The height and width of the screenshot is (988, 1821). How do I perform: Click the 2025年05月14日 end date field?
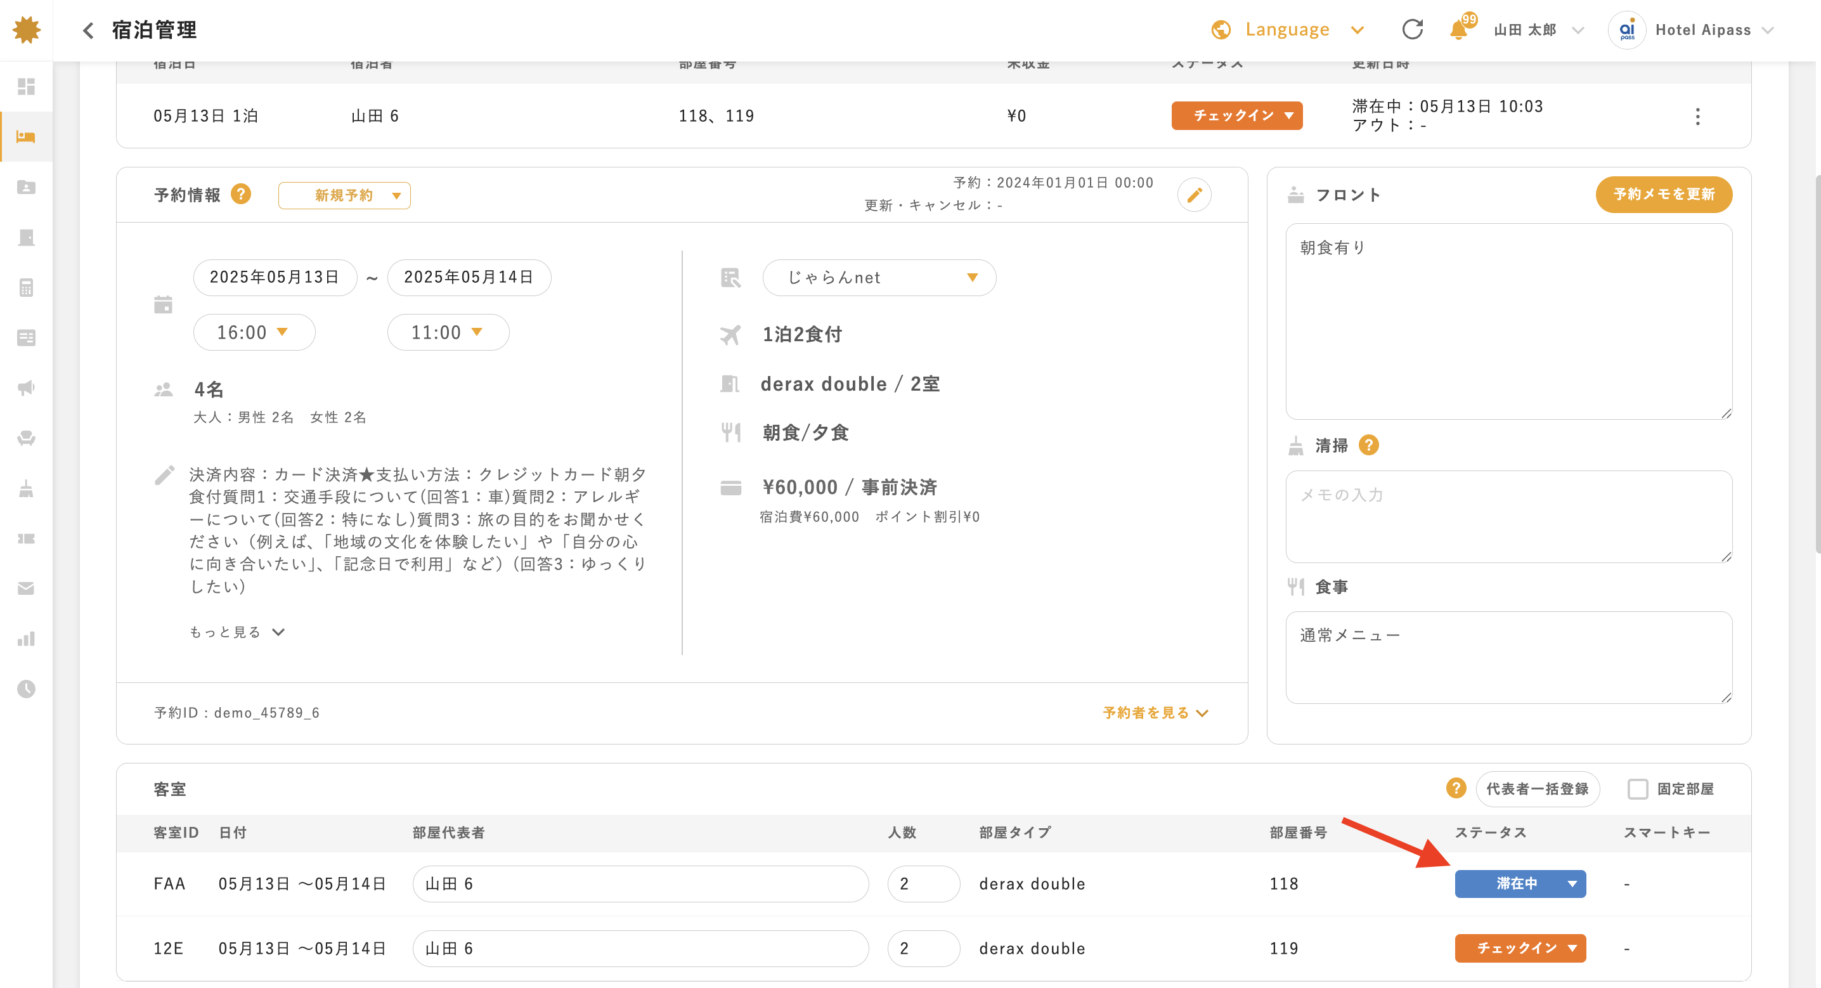(x=469, y=277)
